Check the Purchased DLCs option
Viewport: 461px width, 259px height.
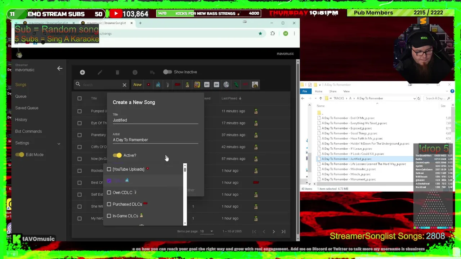(x=109, y=204)
